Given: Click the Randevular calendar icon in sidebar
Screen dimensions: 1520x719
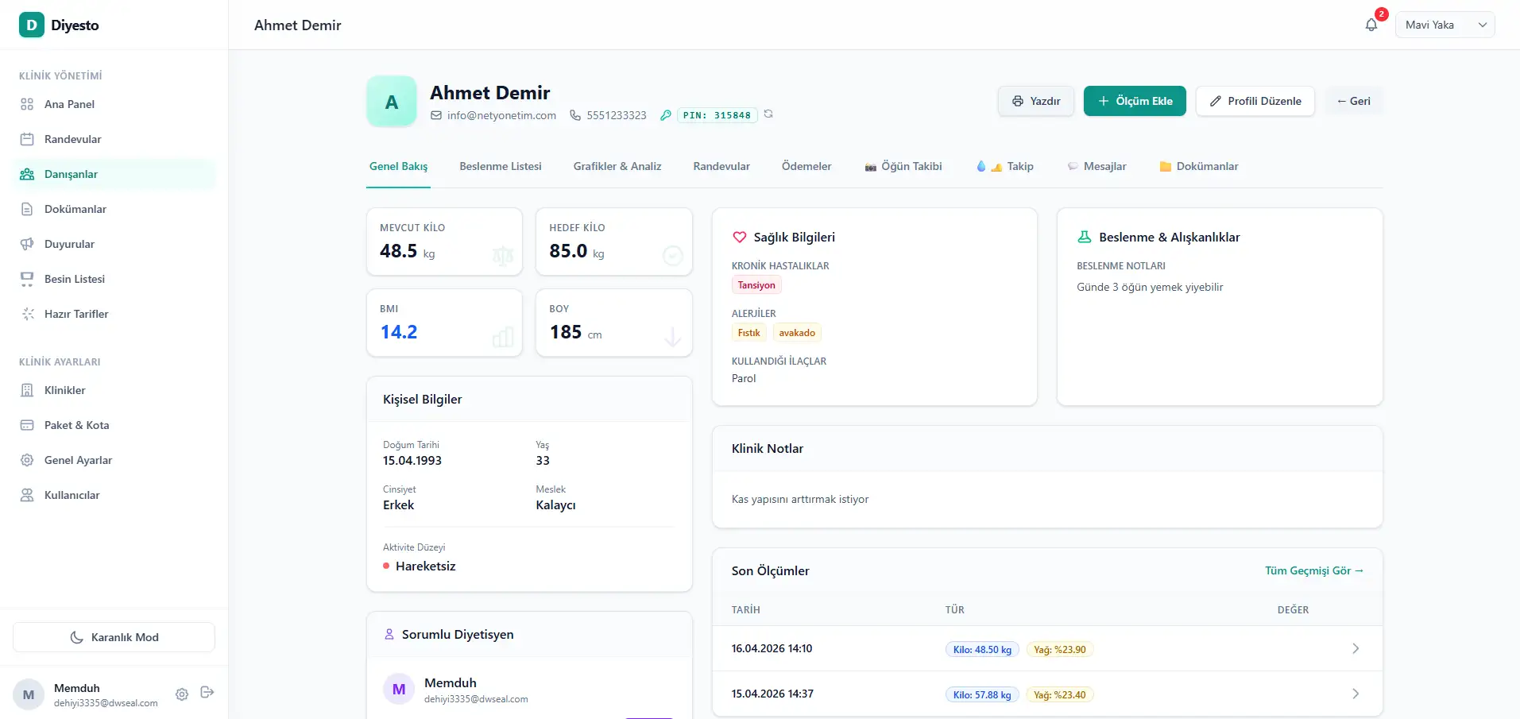Looking at the screenshot, I should (x=27, y=139).
